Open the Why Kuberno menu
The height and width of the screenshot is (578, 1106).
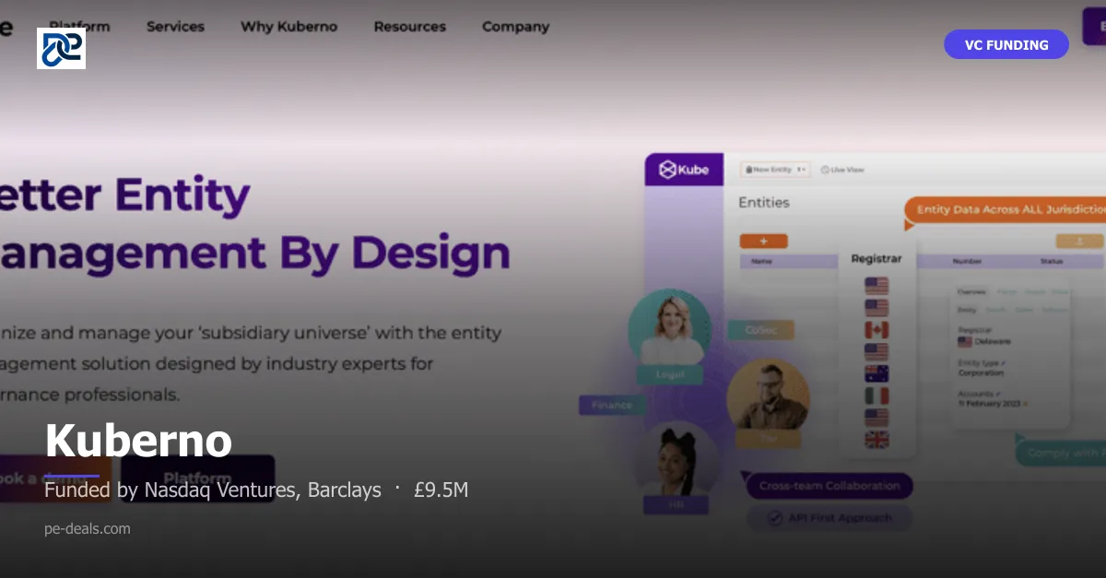[x=288, y=27]
